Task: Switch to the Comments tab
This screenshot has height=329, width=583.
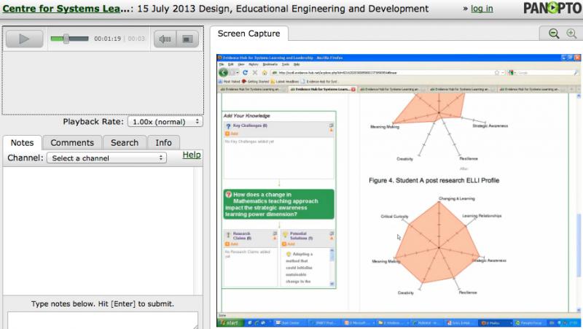Action: pyautogui.click(x=71, y=143)
